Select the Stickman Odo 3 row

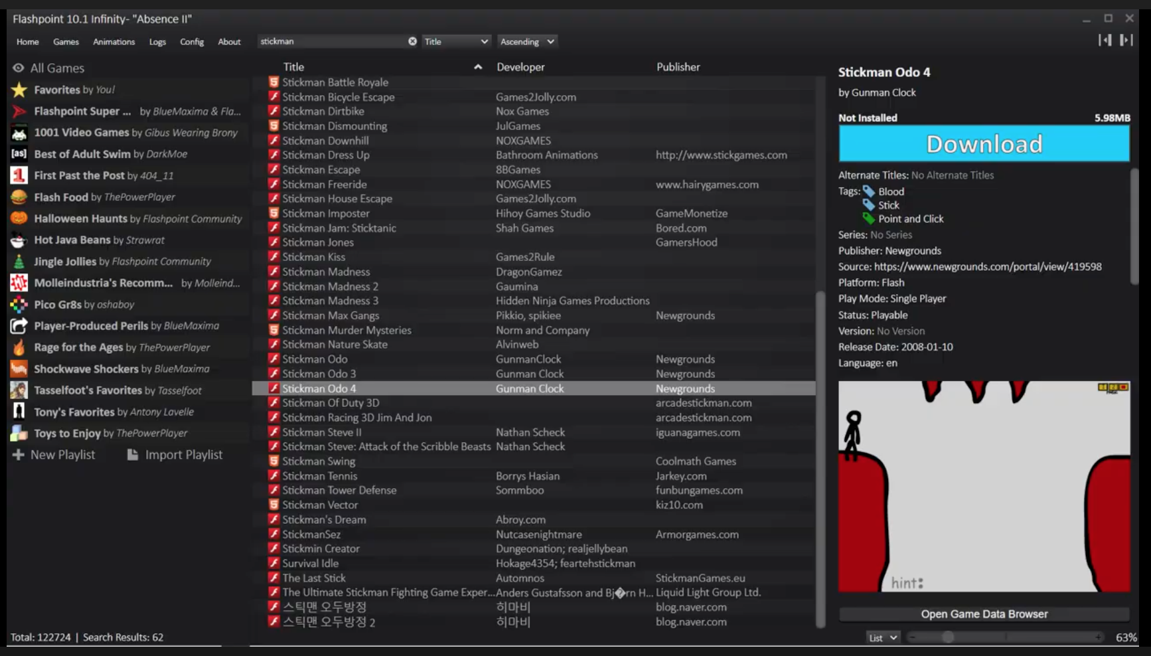tap(534, 374)
